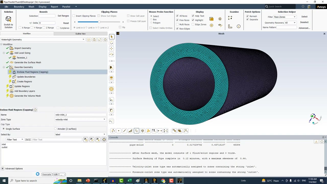Screen dimensions: 327x184
Task: Toggle the Remesh patch option
Action: [247, 16]
